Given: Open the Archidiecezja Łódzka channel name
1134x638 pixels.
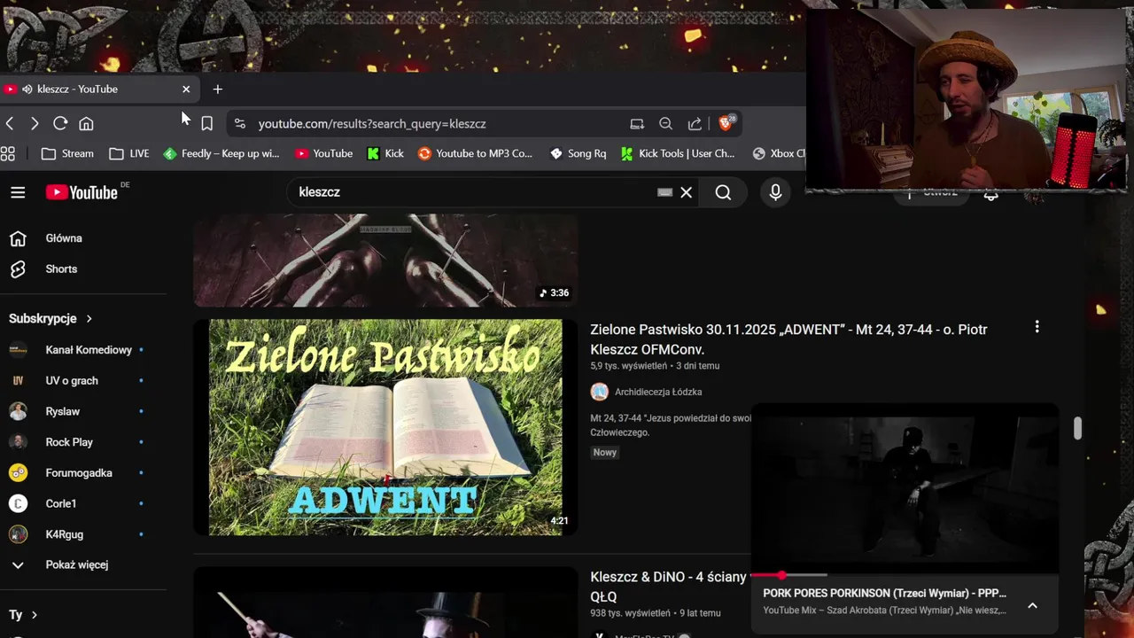Looking at the screenshot, I should 658,392.
